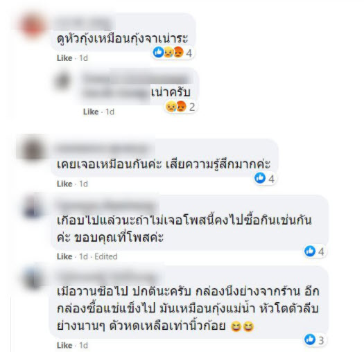Image resolution: width=364 pixels, height=352 pixels.
Task: Open reaction count 3 on last comment
Action: 321,340
